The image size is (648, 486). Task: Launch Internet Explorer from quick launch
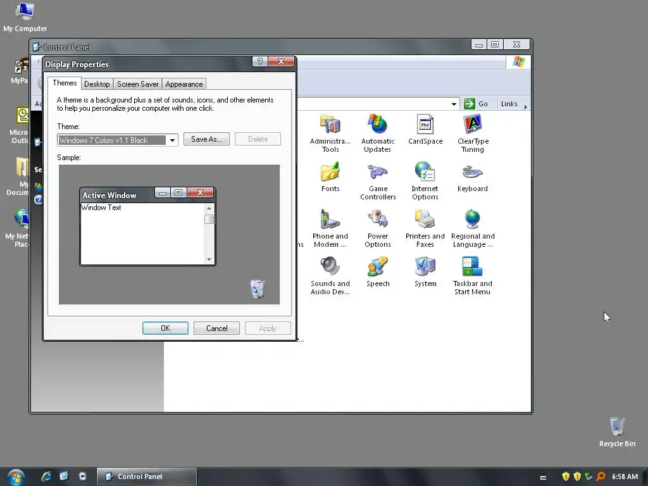46,477
